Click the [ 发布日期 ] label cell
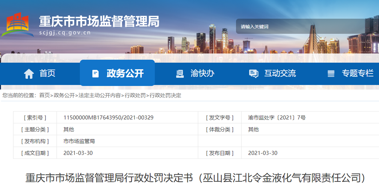379x188 pixels. [220, 153]
